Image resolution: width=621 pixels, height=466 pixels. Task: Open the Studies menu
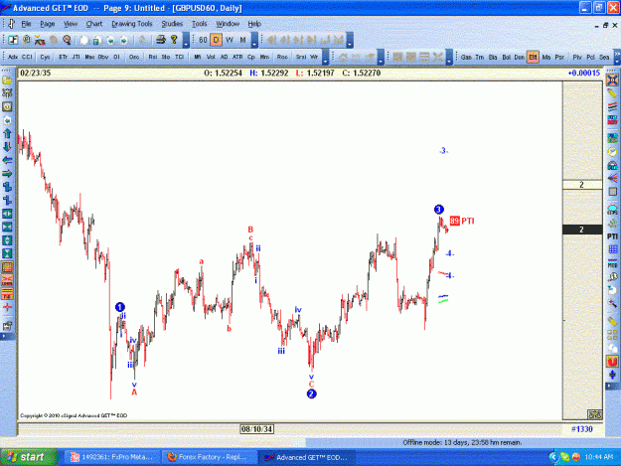172,24
